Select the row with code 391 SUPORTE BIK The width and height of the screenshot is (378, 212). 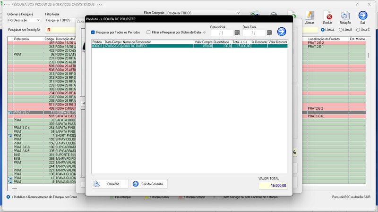(42, 155)
